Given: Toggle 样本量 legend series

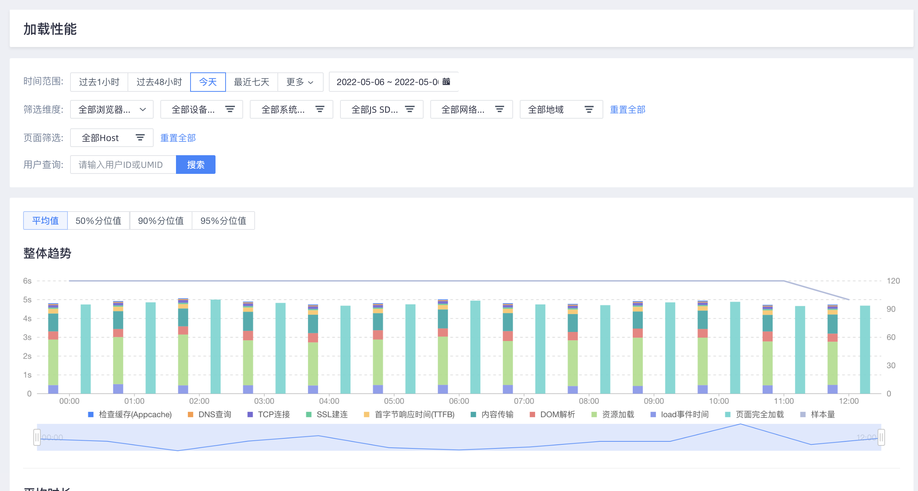Looking at the screenshot, I should point(818,415).
